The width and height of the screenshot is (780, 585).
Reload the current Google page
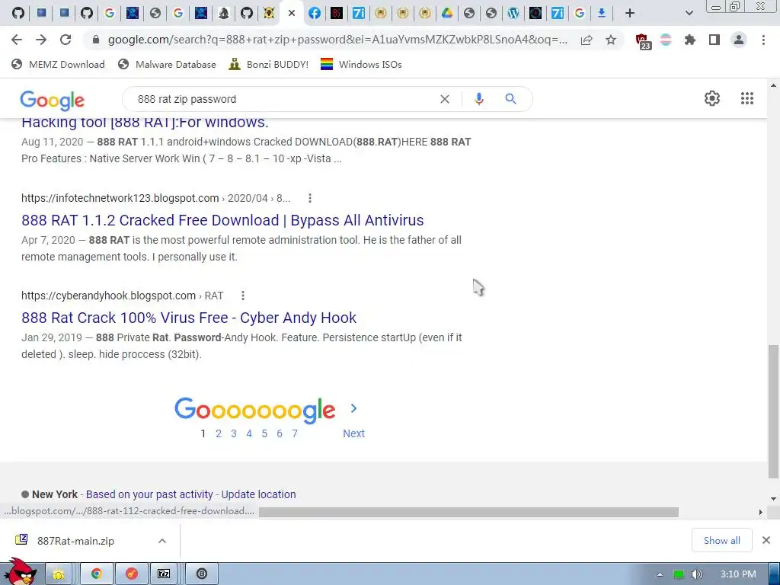pyautogui.click(x=66, y=40)
